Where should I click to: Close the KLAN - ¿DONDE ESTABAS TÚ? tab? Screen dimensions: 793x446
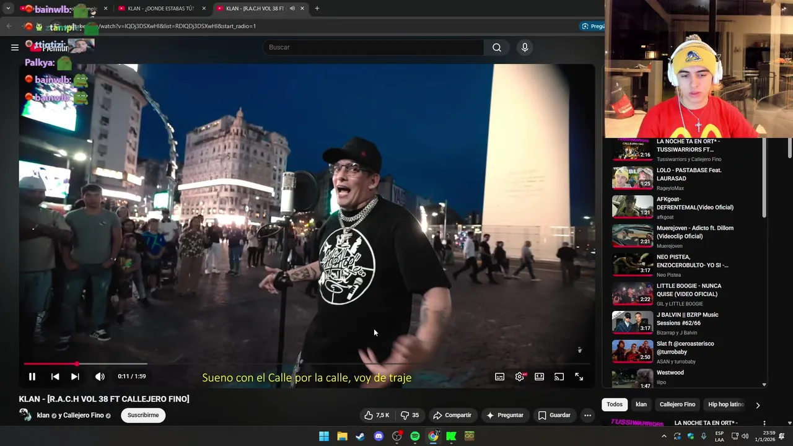point(204,9)
